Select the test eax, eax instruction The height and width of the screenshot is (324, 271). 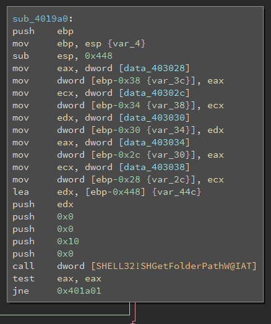57,279
